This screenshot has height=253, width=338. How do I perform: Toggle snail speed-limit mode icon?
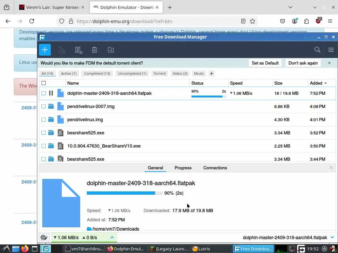tap(44, 238)
